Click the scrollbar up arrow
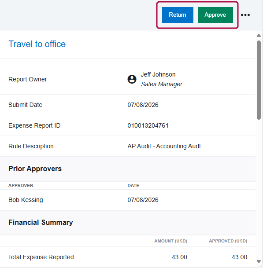 click(259, 36)
